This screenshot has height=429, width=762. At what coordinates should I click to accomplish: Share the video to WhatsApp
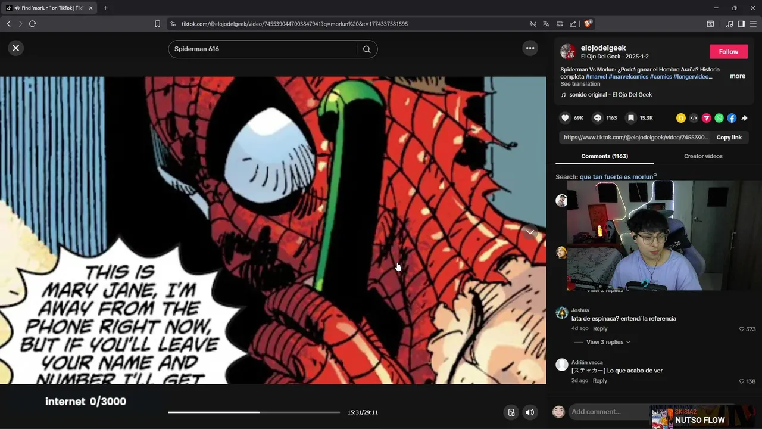click(x=719, y=118)
